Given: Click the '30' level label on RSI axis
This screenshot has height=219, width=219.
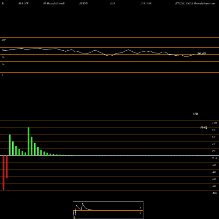Looking at the screenshot, I should click(3, 64).
